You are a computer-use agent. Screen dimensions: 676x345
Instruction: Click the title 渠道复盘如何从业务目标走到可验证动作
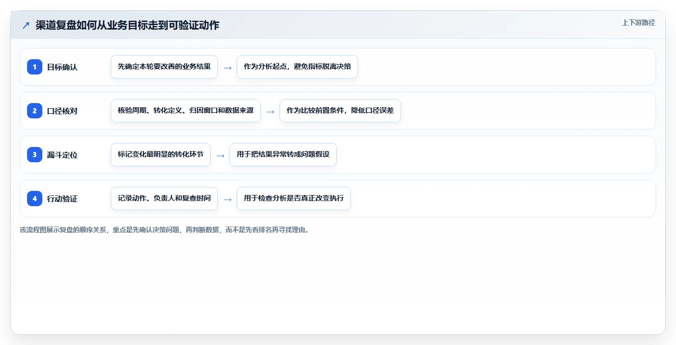click(x=128, y=25)
